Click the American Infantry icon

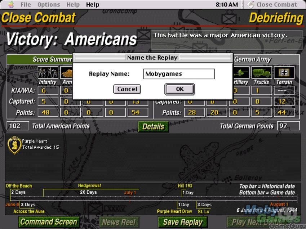(48, 72)
